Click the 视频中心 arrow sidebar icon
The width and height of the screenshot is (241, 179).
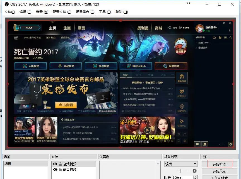[182, 123]
